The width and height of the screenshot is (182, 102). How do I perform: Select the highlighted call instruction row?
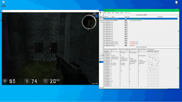pyautogui.click(x=140, y=19)
